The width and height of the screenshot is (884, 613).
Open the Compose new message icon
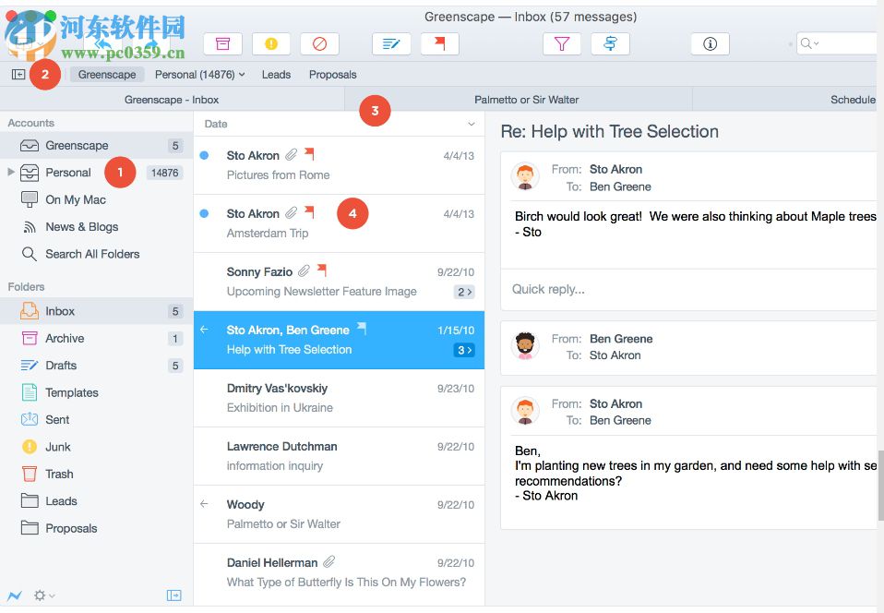[x=390, y=43]
